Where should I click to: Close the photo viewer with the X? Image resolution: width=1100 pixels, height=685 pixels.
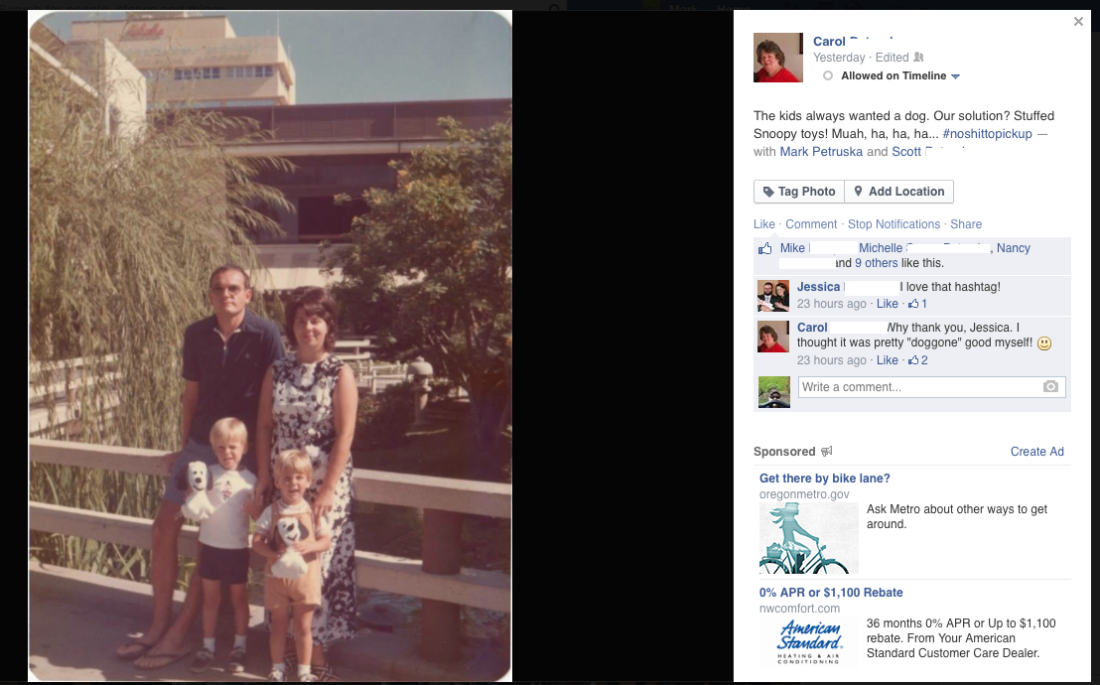(x=1078, y=22)
